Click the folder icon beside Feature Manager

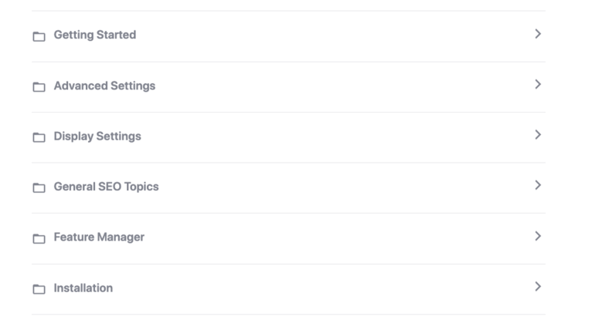click(x=39, y=238)
